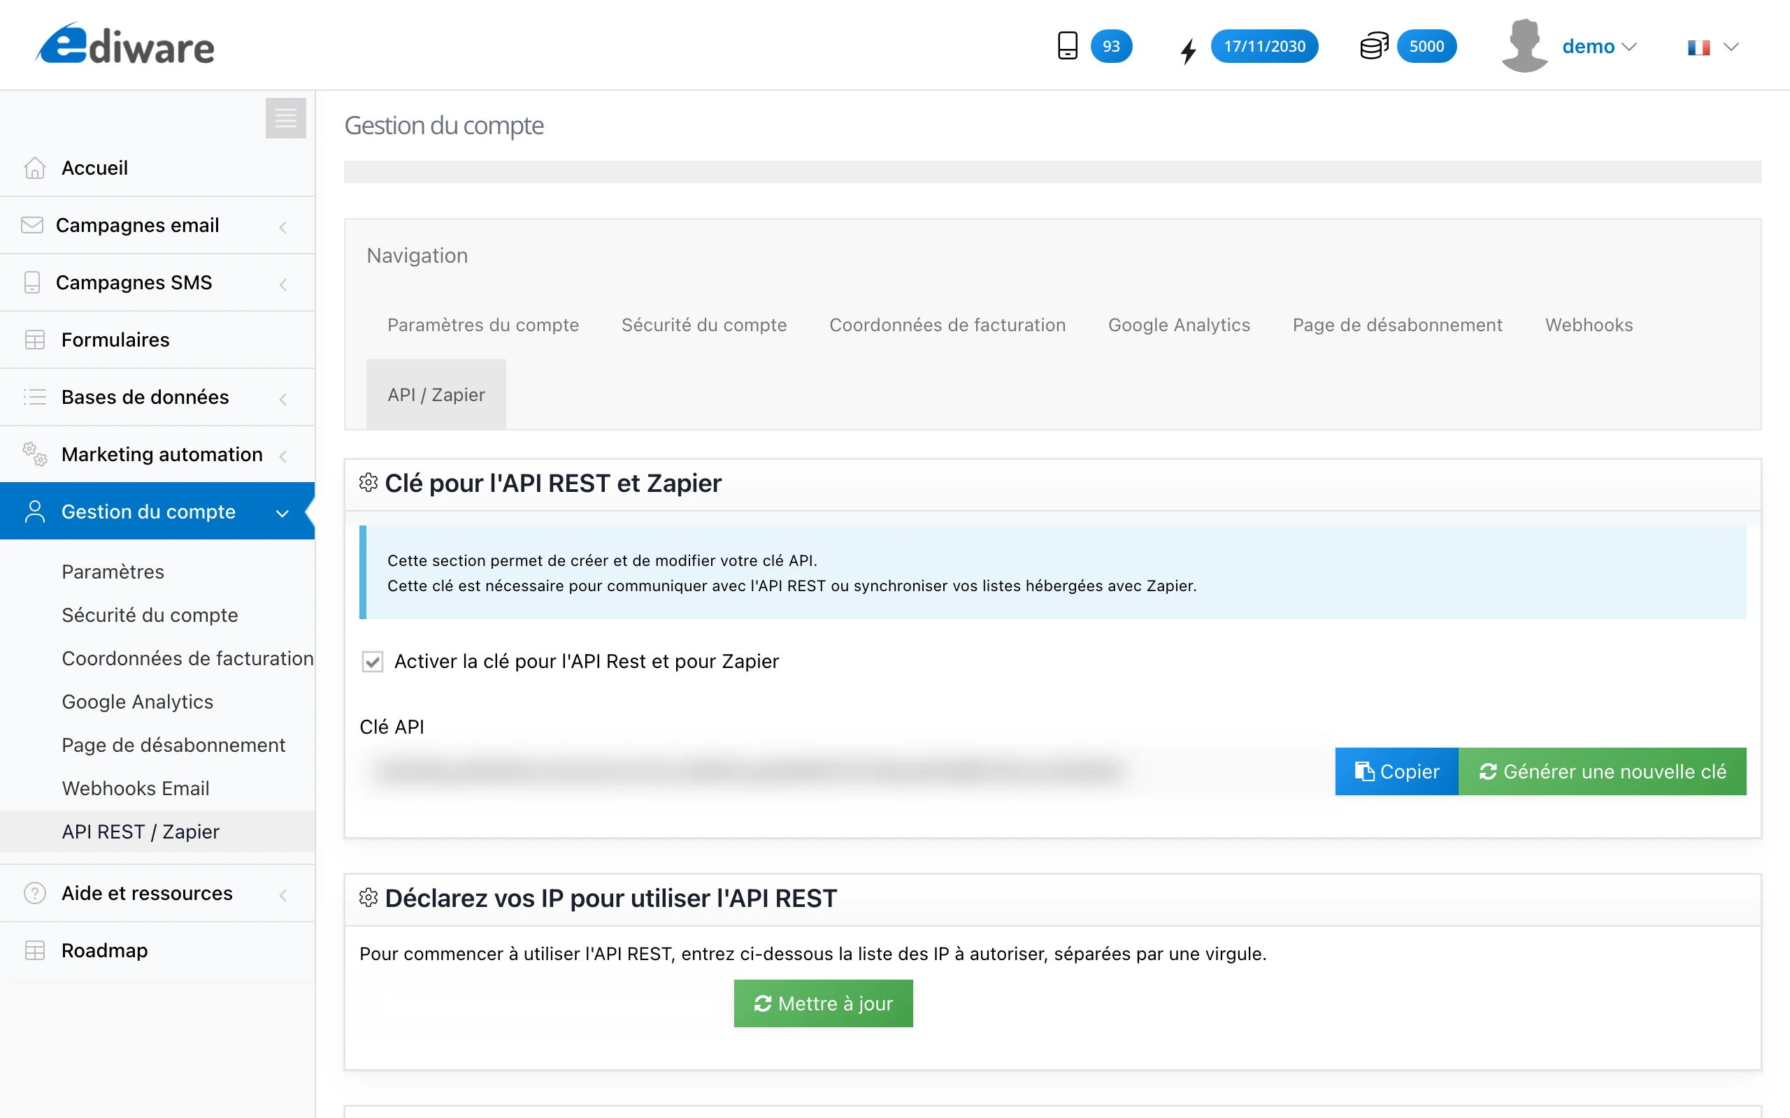Open Paramètres submenu item

point(113,572)
